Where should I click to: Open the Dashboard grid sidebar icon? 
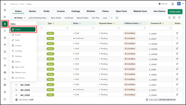click(5, 10)
